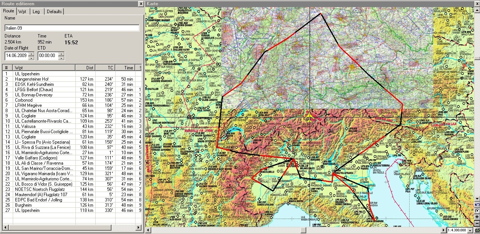Viewport: 480px width, 234px height.
Task: Switch to the Wpt tab
Action: coord(22,12)
